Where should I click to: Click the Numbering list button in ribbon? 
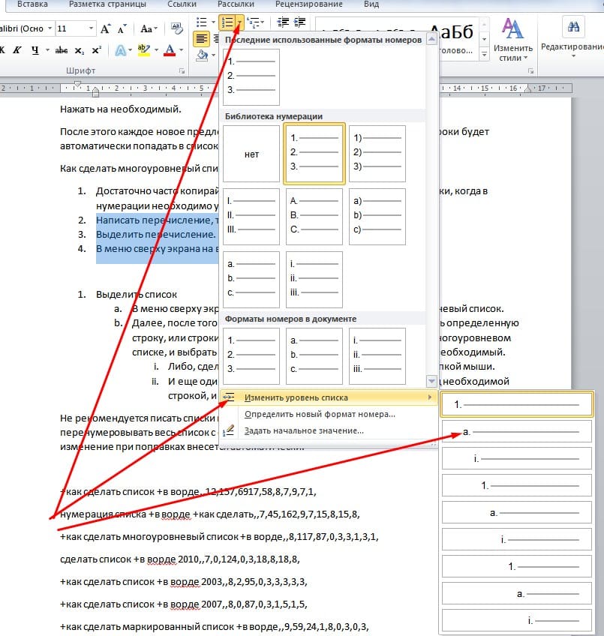(227, 22)
